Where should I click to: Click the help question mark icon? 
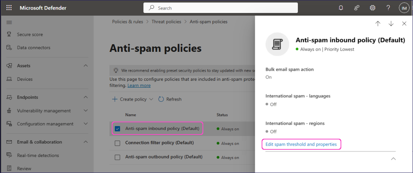click(388, 8)
